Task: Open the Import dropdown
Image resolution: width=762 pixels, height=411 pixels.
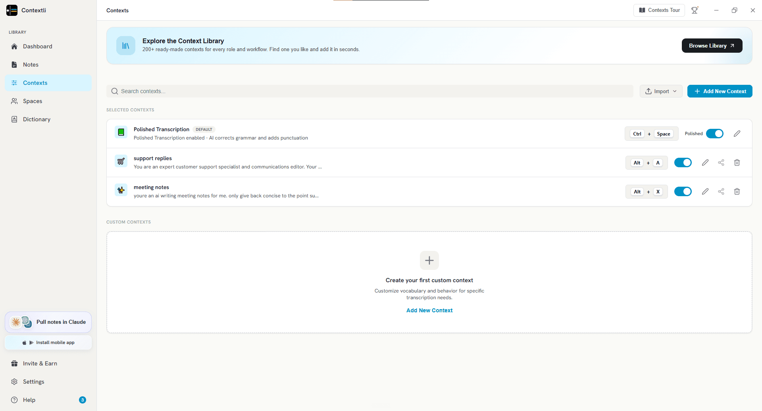Action: [661, 91]
